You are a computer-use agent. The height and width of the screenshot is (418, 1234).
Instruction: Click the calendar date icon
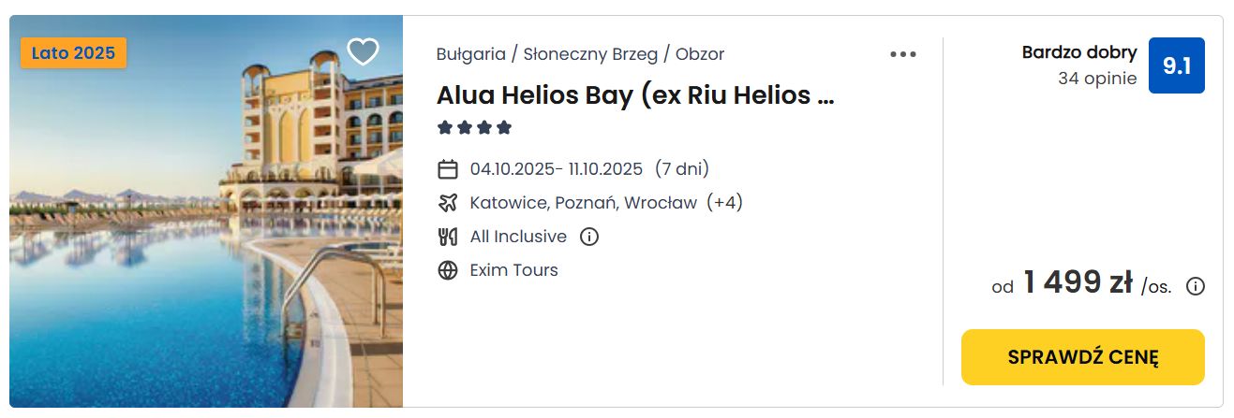(448, 169)
